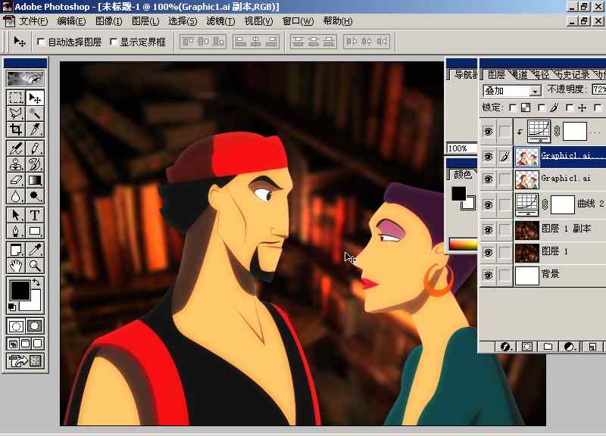Open the 滤镜 menu

pyautogui.click(x=220, y=21)
